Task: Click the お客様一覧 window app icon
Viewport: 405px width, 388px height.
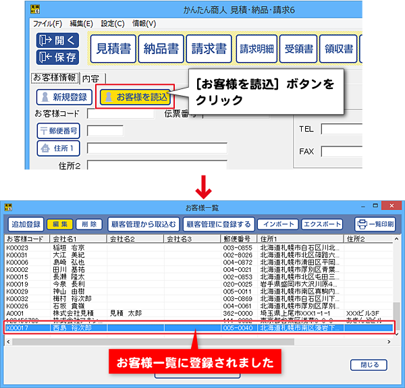Action: click(8, 207)
